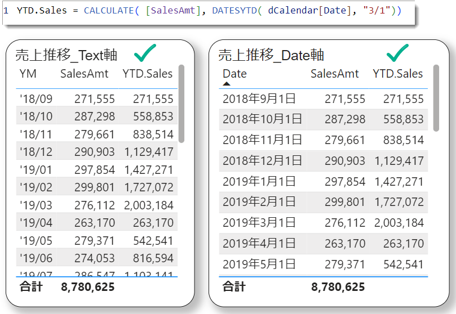Select the '19/03 row in left table
This screenshot has width=456, height=314.
(96, 205)
